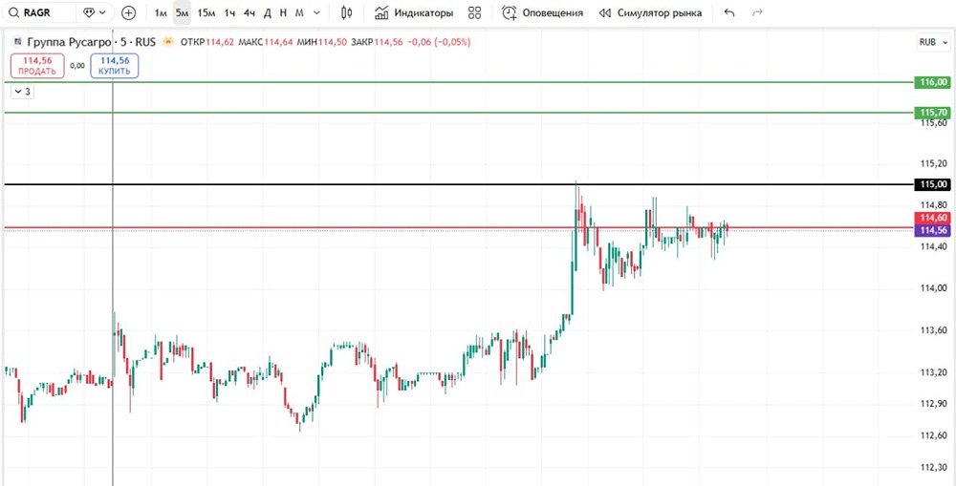Open the RUB currency dropdown
Viewport: 956px width, 486px height.
(x=933, y=42)
